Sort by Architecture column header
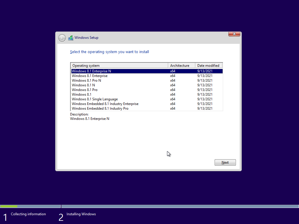 click(182, 66)
